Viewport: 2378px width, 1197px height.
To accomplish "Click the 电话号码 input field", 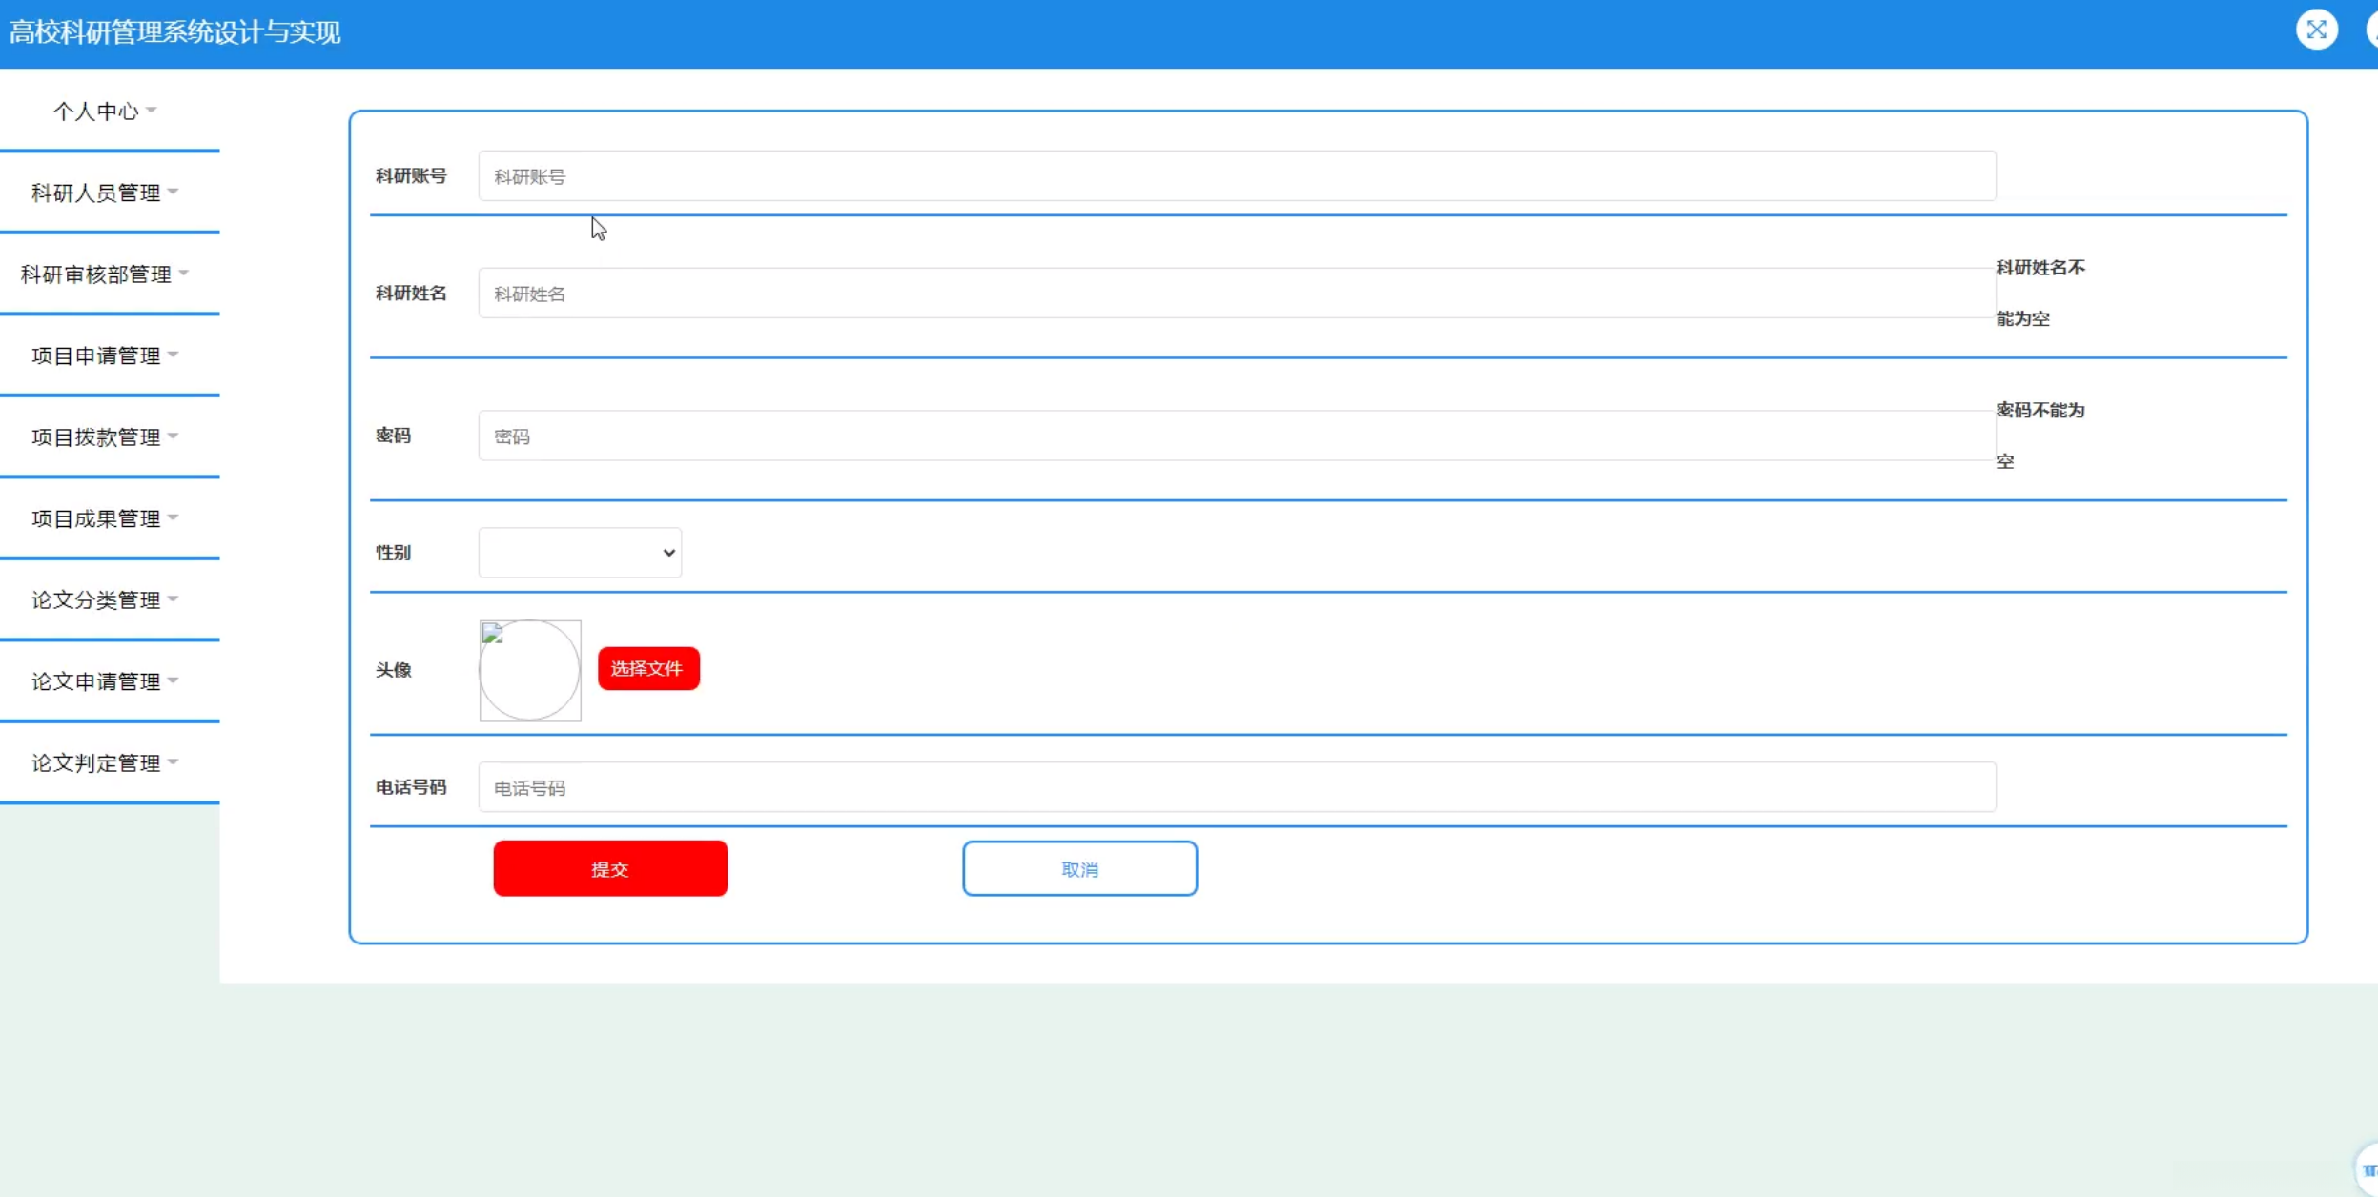I will [1237, 787].
